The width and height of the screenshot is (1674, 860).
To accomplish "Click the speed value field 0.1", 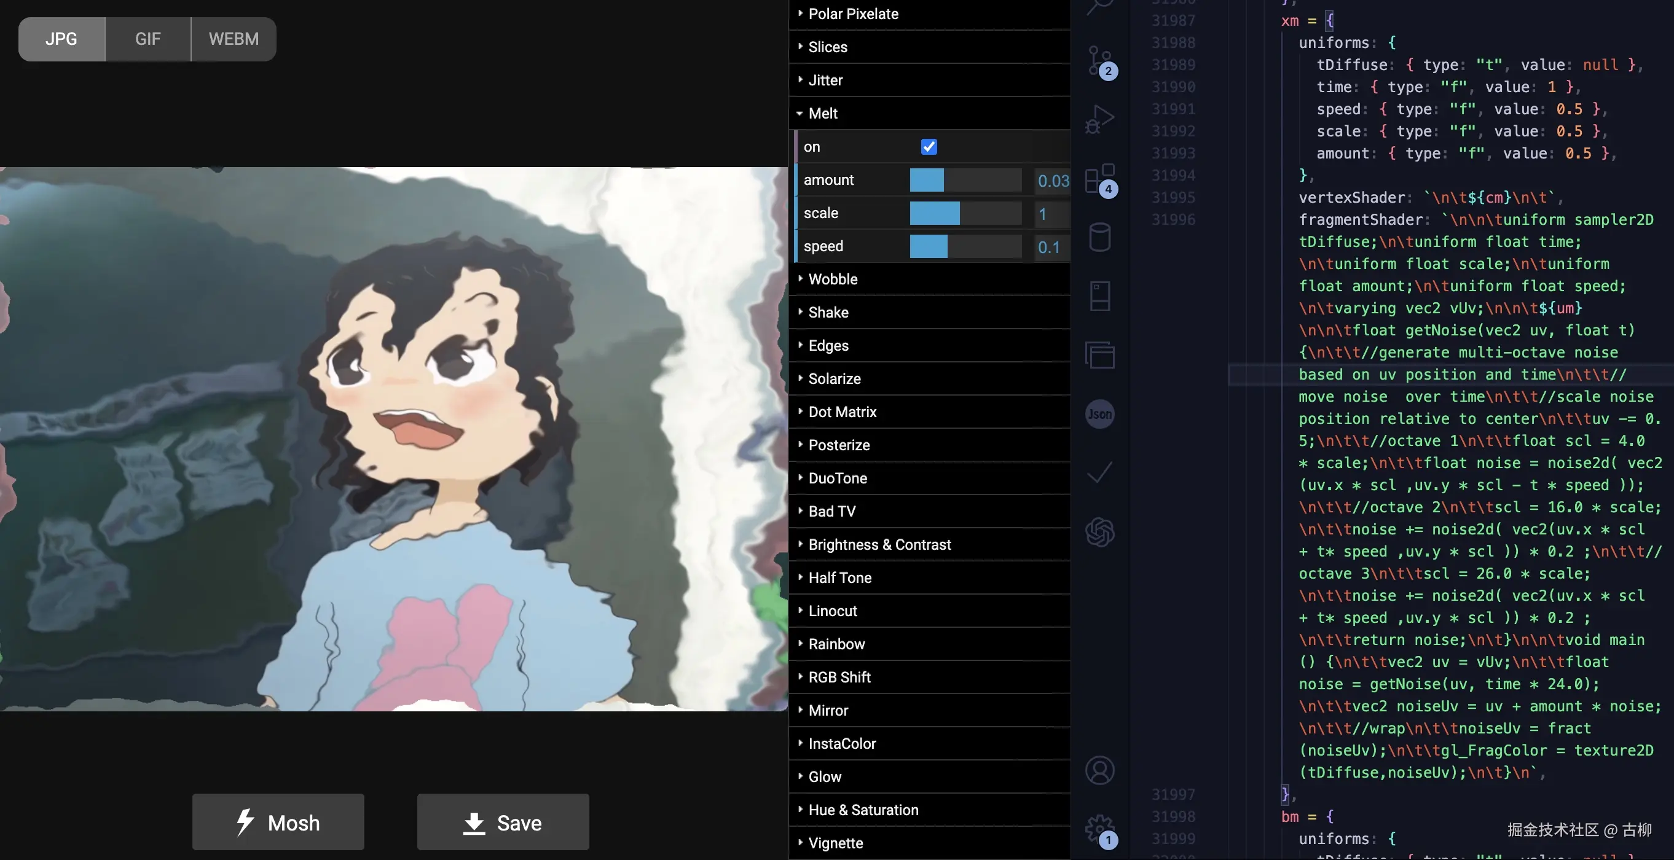I will [1050, 247].
